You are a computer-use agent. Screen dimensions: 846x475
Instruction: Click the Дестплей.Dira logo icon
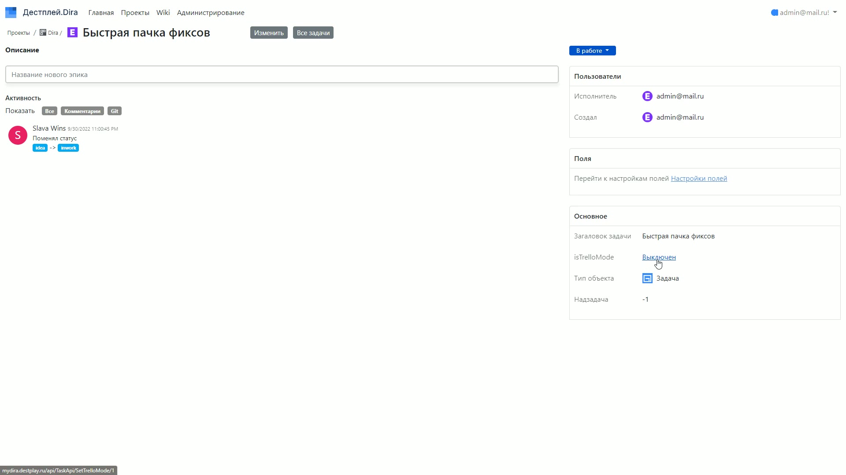11,12
